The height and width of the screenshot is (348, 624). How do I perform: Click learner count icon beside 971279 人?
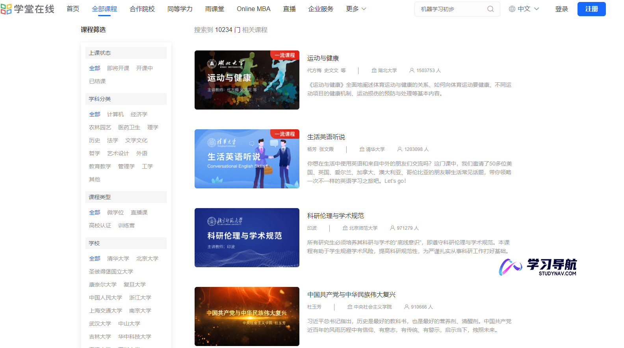[x=392, y=228]
